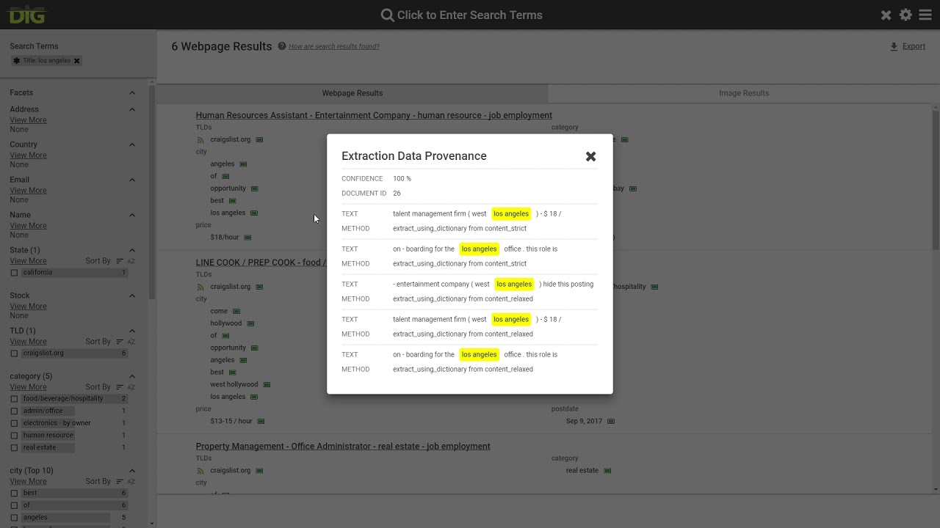Viewport: 940px width, 528px height.
Task: Open the settings gear in top bar
Action: [x=905, y=15]
